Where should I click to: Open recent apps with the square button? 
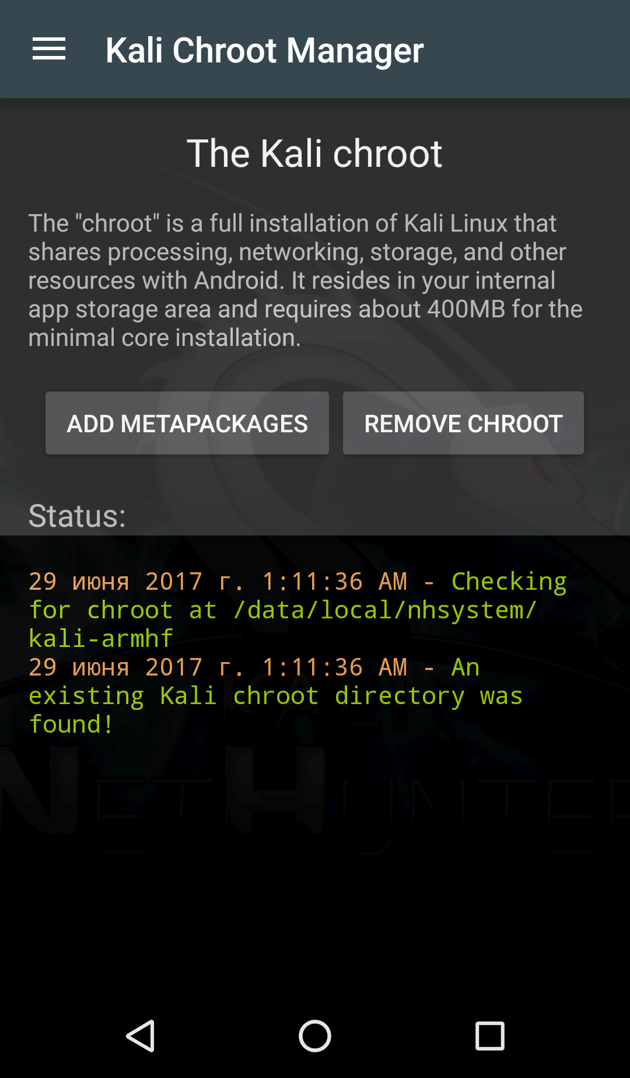[x=489, y=1036]
